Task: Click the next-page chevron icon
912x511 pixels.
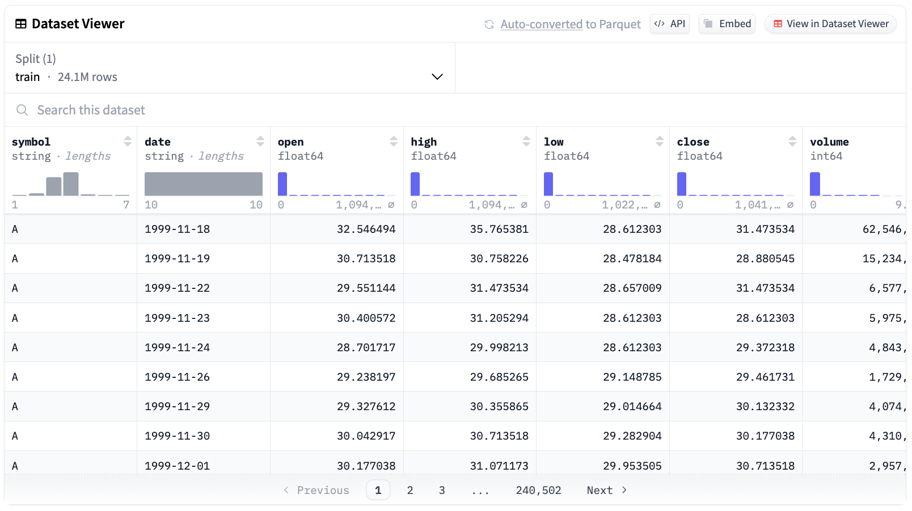Action: [624, 490]
